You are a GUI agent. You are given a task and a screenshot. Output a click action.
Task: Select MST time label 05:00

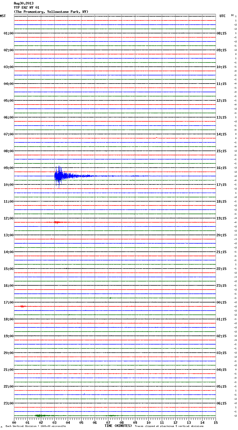coord(9,101)
